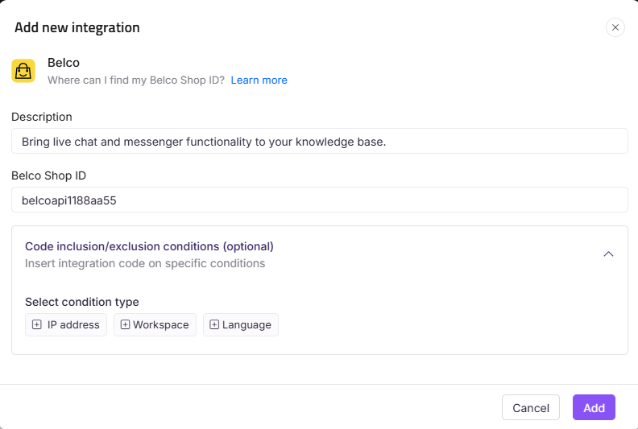Viewport: 638px width, 429px height.
Task: Add a Language condition
Action: coord(241,325)
